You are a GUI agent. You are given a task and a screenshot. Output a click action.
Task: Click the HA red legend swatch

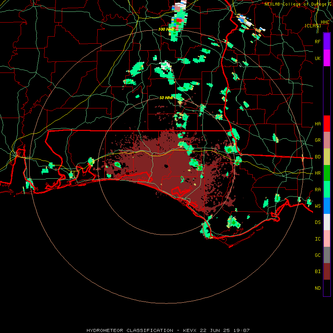(327, 124)
